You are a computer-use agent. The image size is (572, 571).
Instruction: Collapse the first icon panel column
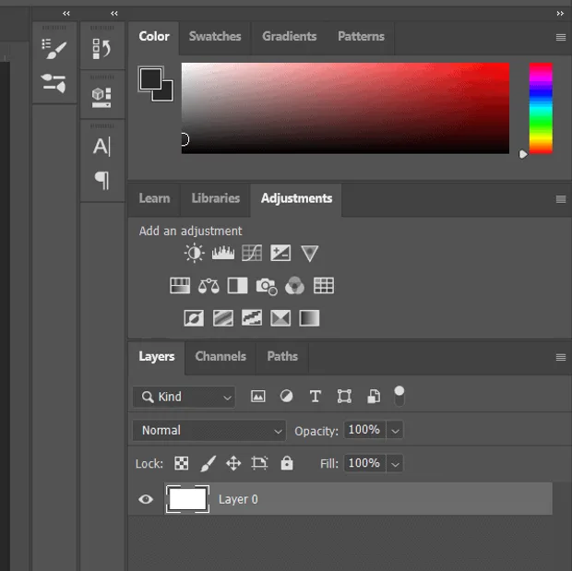66,14
